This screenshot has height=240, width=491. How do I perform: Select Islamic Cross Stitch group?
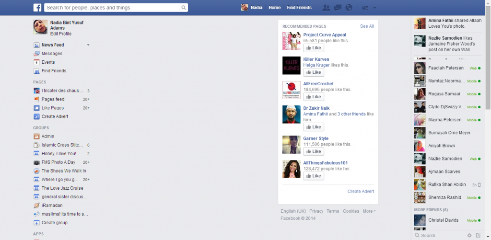pos(62,145)
